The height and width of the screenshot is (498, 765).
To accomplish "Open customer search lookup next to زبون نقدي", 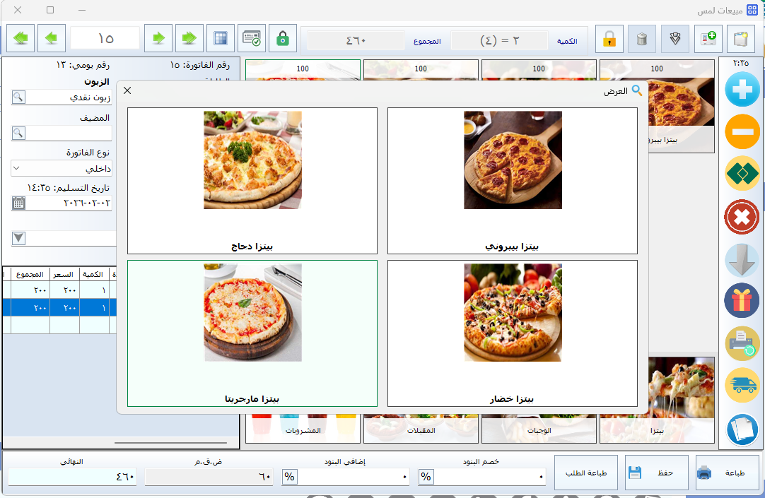I will (18, 97).
